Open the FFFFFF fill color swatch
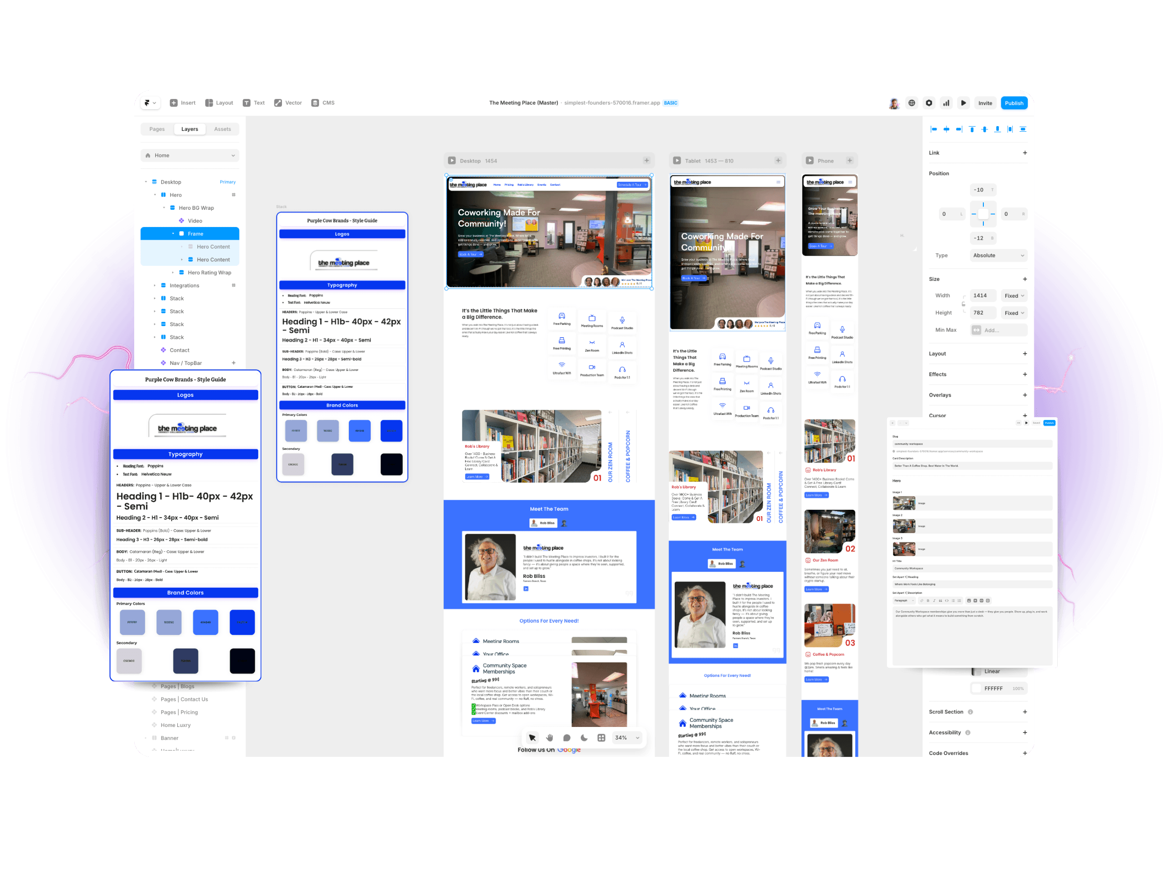Image resolution: width=1169 pixels, height=876 pixels. coord(977,689)
